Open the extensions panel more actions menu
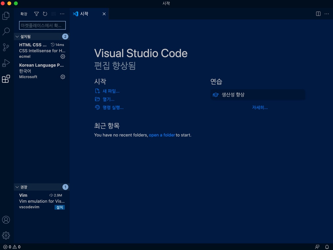333x250 pixels. 62,14
